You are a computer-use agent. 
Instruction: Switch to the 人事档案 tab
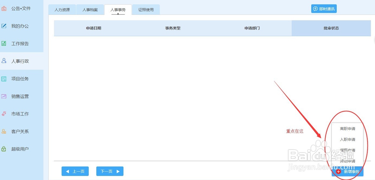(x=90, y=10)
